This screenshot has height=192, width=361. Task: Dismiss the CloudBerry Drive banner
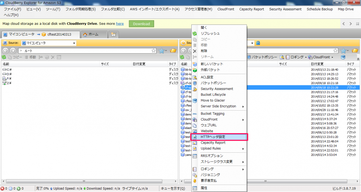[357, 24]
